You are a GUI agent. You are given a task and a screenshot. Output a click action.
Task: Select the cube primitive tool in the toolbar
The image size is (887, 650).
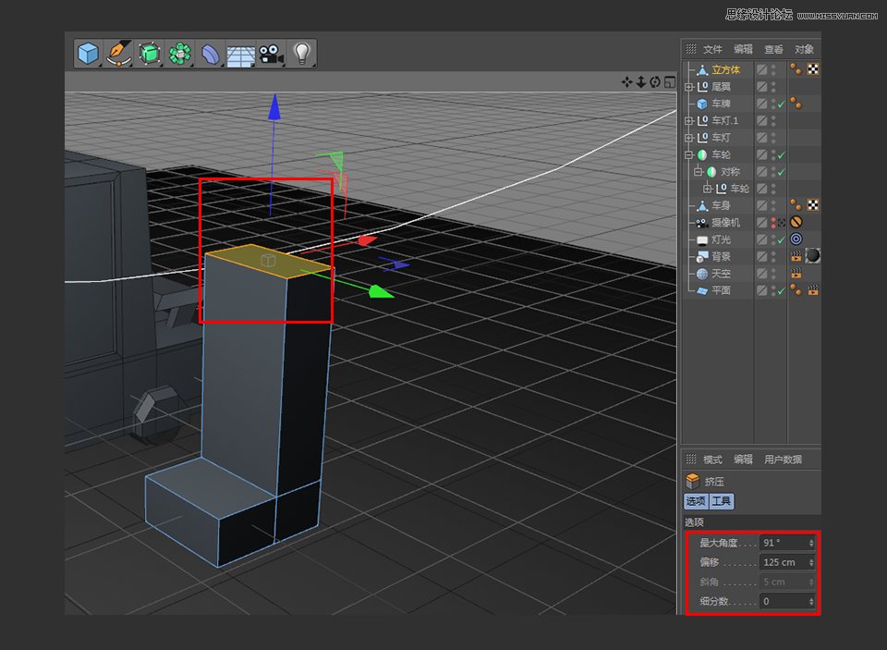pyautogui.click(x=86, y=53)
